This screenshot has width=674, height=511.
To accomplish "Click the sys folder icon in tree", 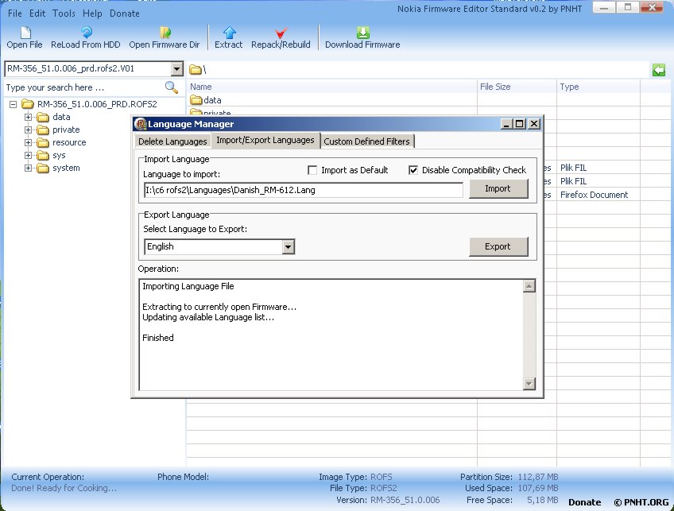I will pos(43,155).
